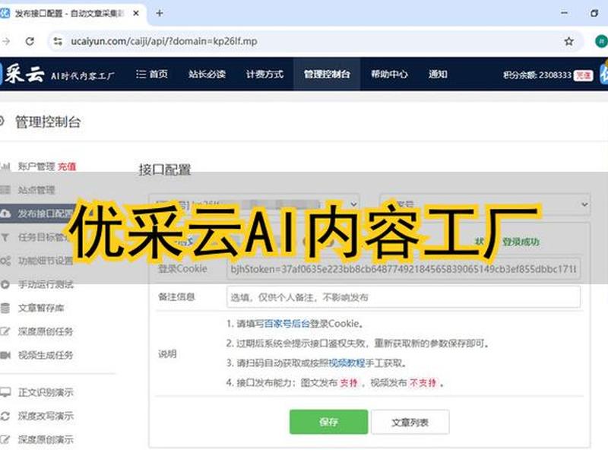Open 站点管理 in the sidebar
Viewport: 608px width, 456px height.
click(x=36, y=190)
